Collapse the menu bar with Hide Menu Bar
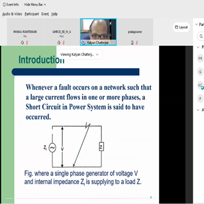 [35, 4]
